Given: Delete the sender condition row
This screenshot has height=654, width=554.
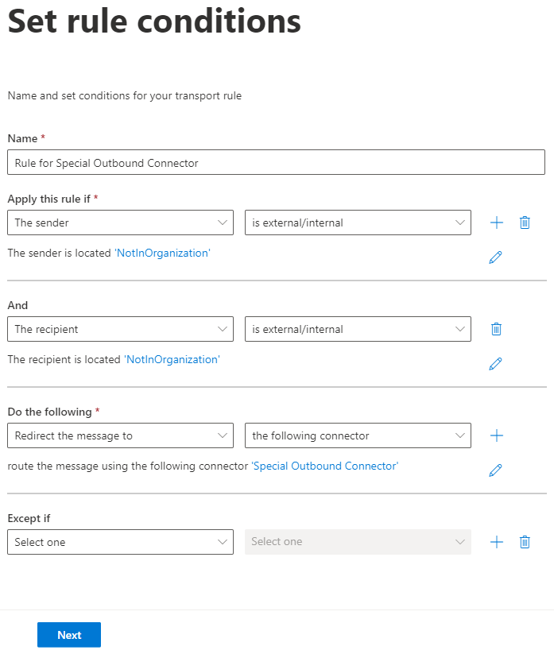Looking at the screenshot, I should click(525, 223).
